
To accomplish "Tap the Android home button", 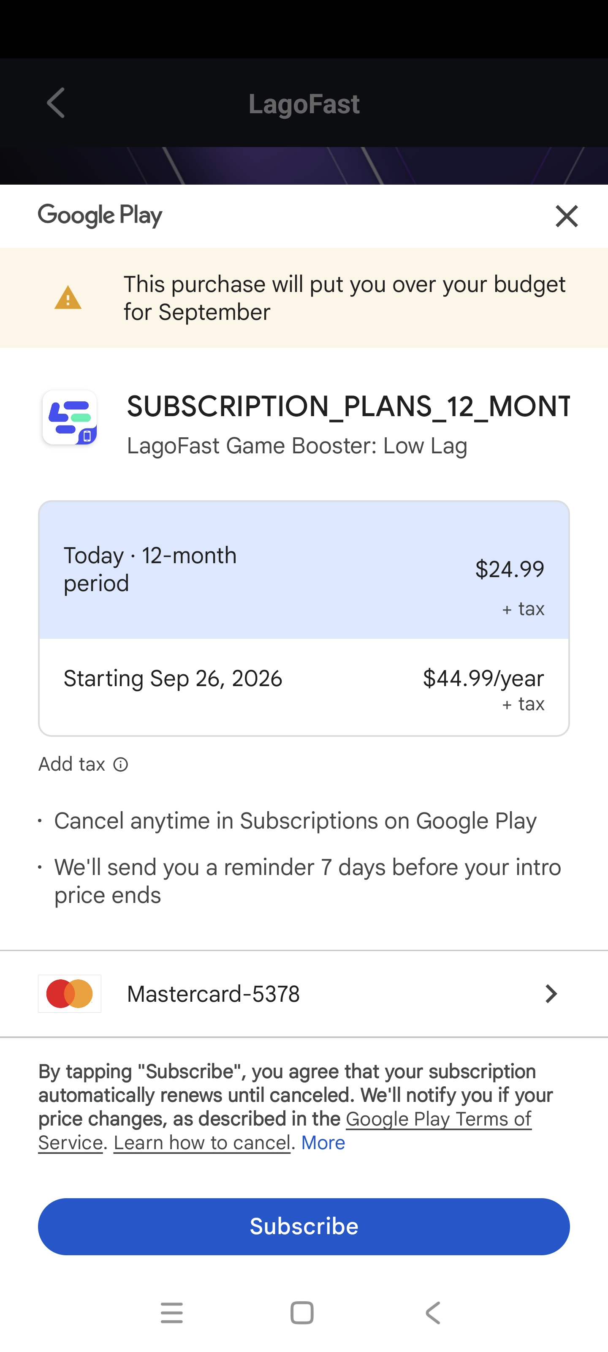I will click(302, 1313).
